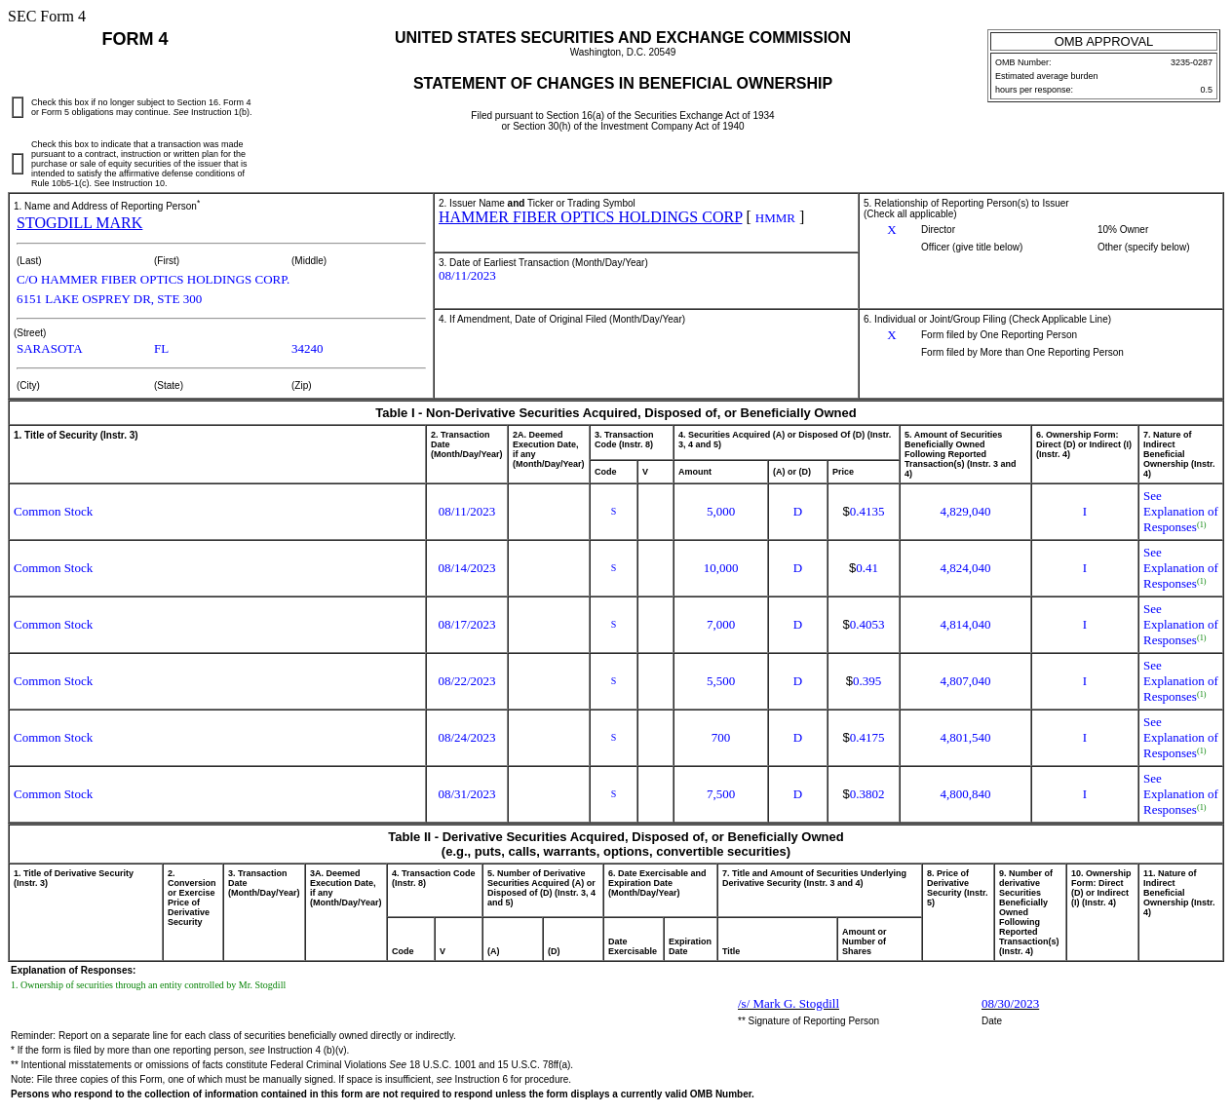The width and height of the screenshot is (1232, 1114).
Task: Click the 4,829,040 beneficially owned value
Action: (965, 512)
